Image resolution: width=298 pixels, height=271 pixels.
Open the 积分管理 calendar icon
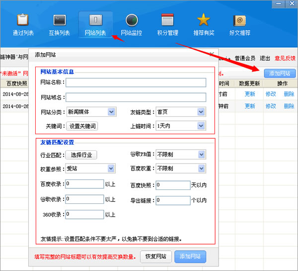167,21
